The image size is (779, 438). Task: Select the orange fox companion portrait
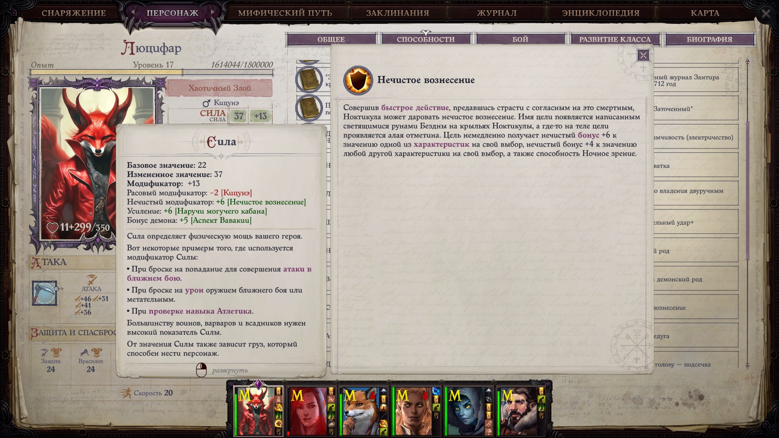tap(361, 411)
